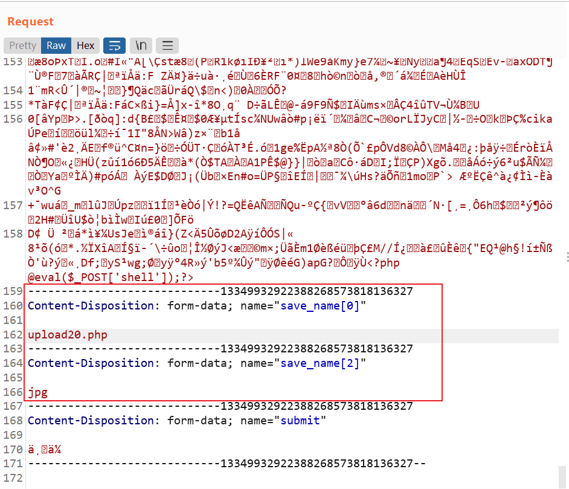Image resolution: width=569 pixels, height=489 pixels.
Task: Click the Request panel heading
Action: [30, 22]
